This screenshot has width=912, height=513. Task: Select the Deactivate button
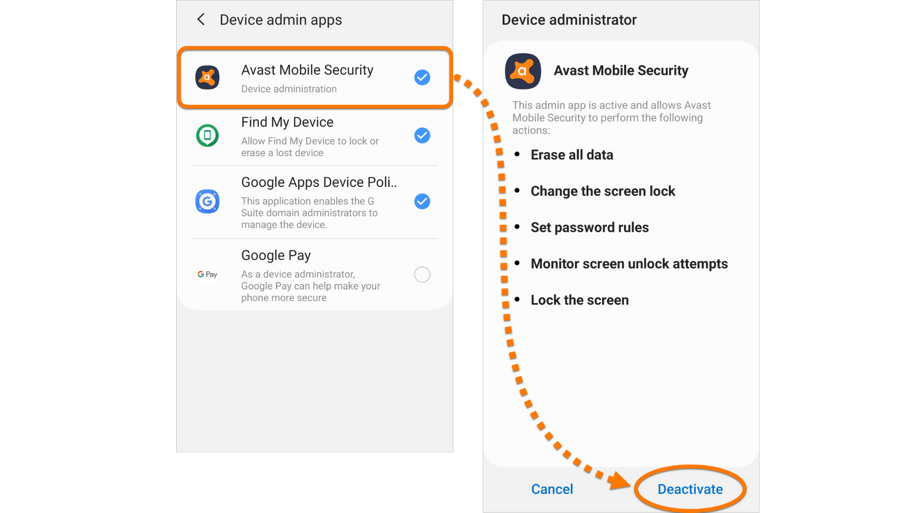pos(690,489)
